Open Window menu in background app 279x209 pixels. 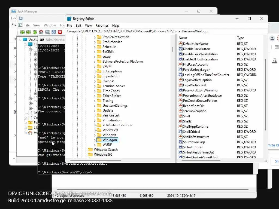(x=50, y=25)
